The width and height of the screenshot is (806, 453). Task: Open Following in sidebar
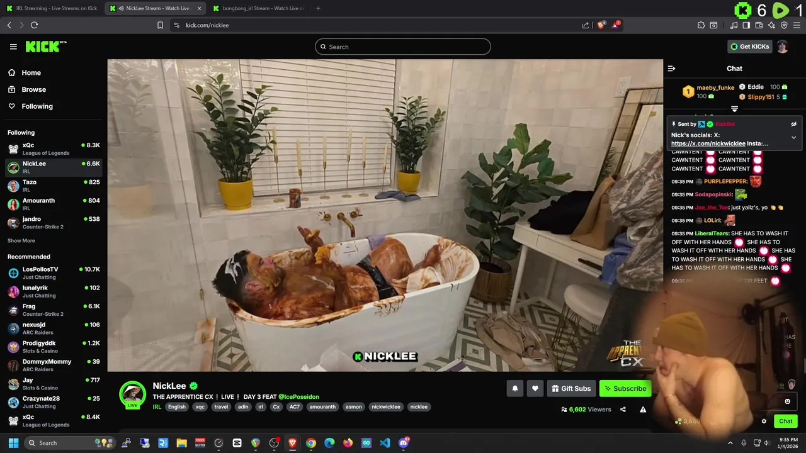click(54, 106)
